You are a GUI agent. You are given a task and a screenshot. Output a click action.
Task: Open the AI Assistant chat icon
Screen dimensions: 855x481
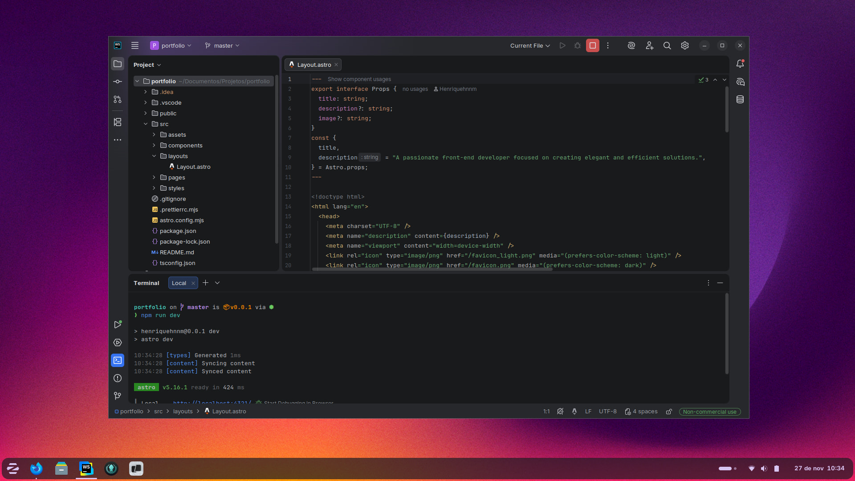click(x=740, y=82)
